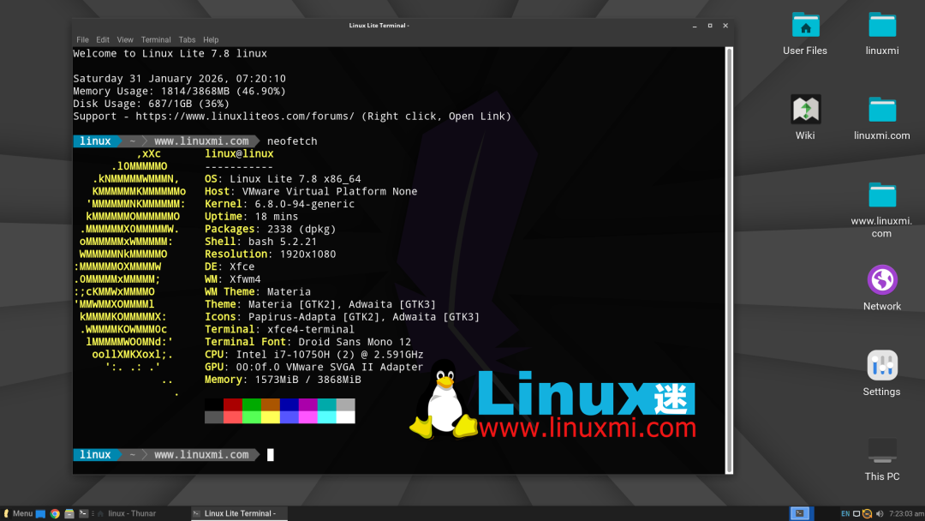Launch the file manager icon on the taskbar
This screenshot has width=925, height=521.
[x=69, y=512]
